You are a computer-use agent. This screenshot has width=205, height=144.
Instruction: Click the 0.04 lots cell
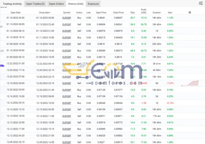[x=88, y=142]
